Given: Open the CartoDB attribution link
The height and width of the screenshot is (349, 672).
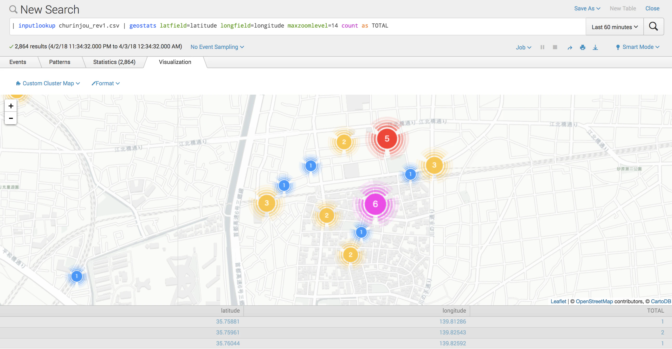Looking at the screenshot, I should click(x=661, y=301).
